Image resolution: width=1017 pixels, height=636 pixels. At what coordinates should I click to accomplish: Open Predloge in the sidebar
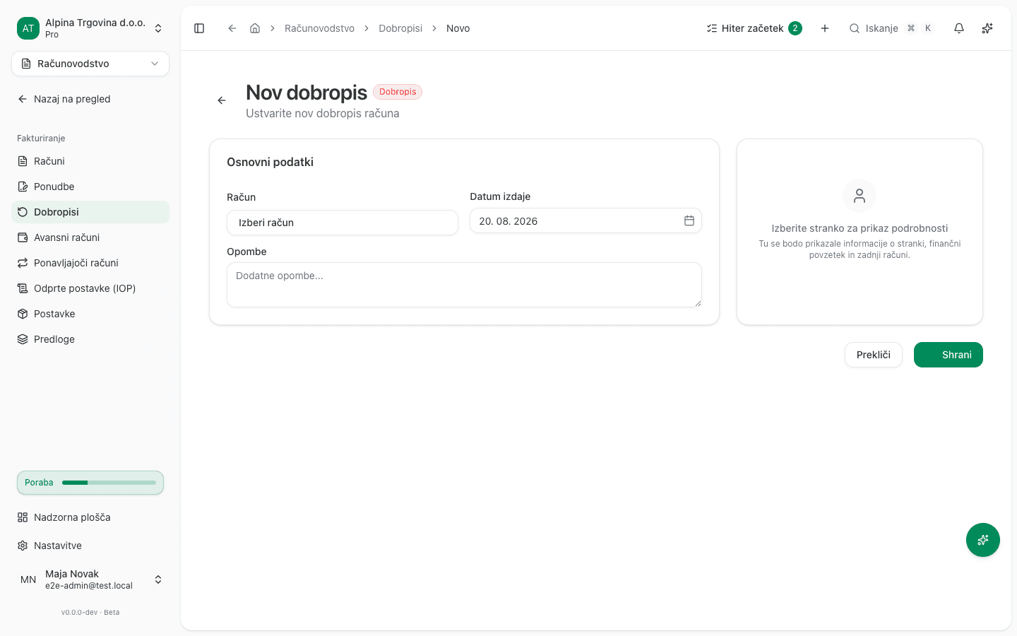90,339
